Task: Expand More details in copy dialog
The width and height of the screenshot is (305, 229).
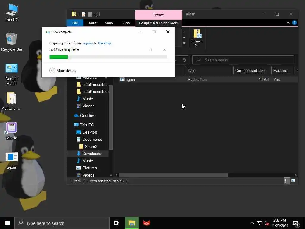Action: click(63, 70)
